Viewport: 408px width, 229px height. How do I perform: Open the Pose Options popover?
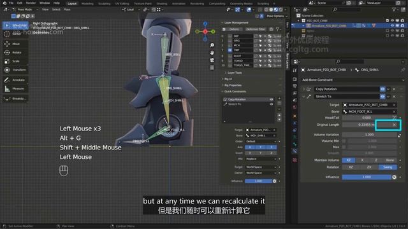pyautogui.click(x=277, y=16)
